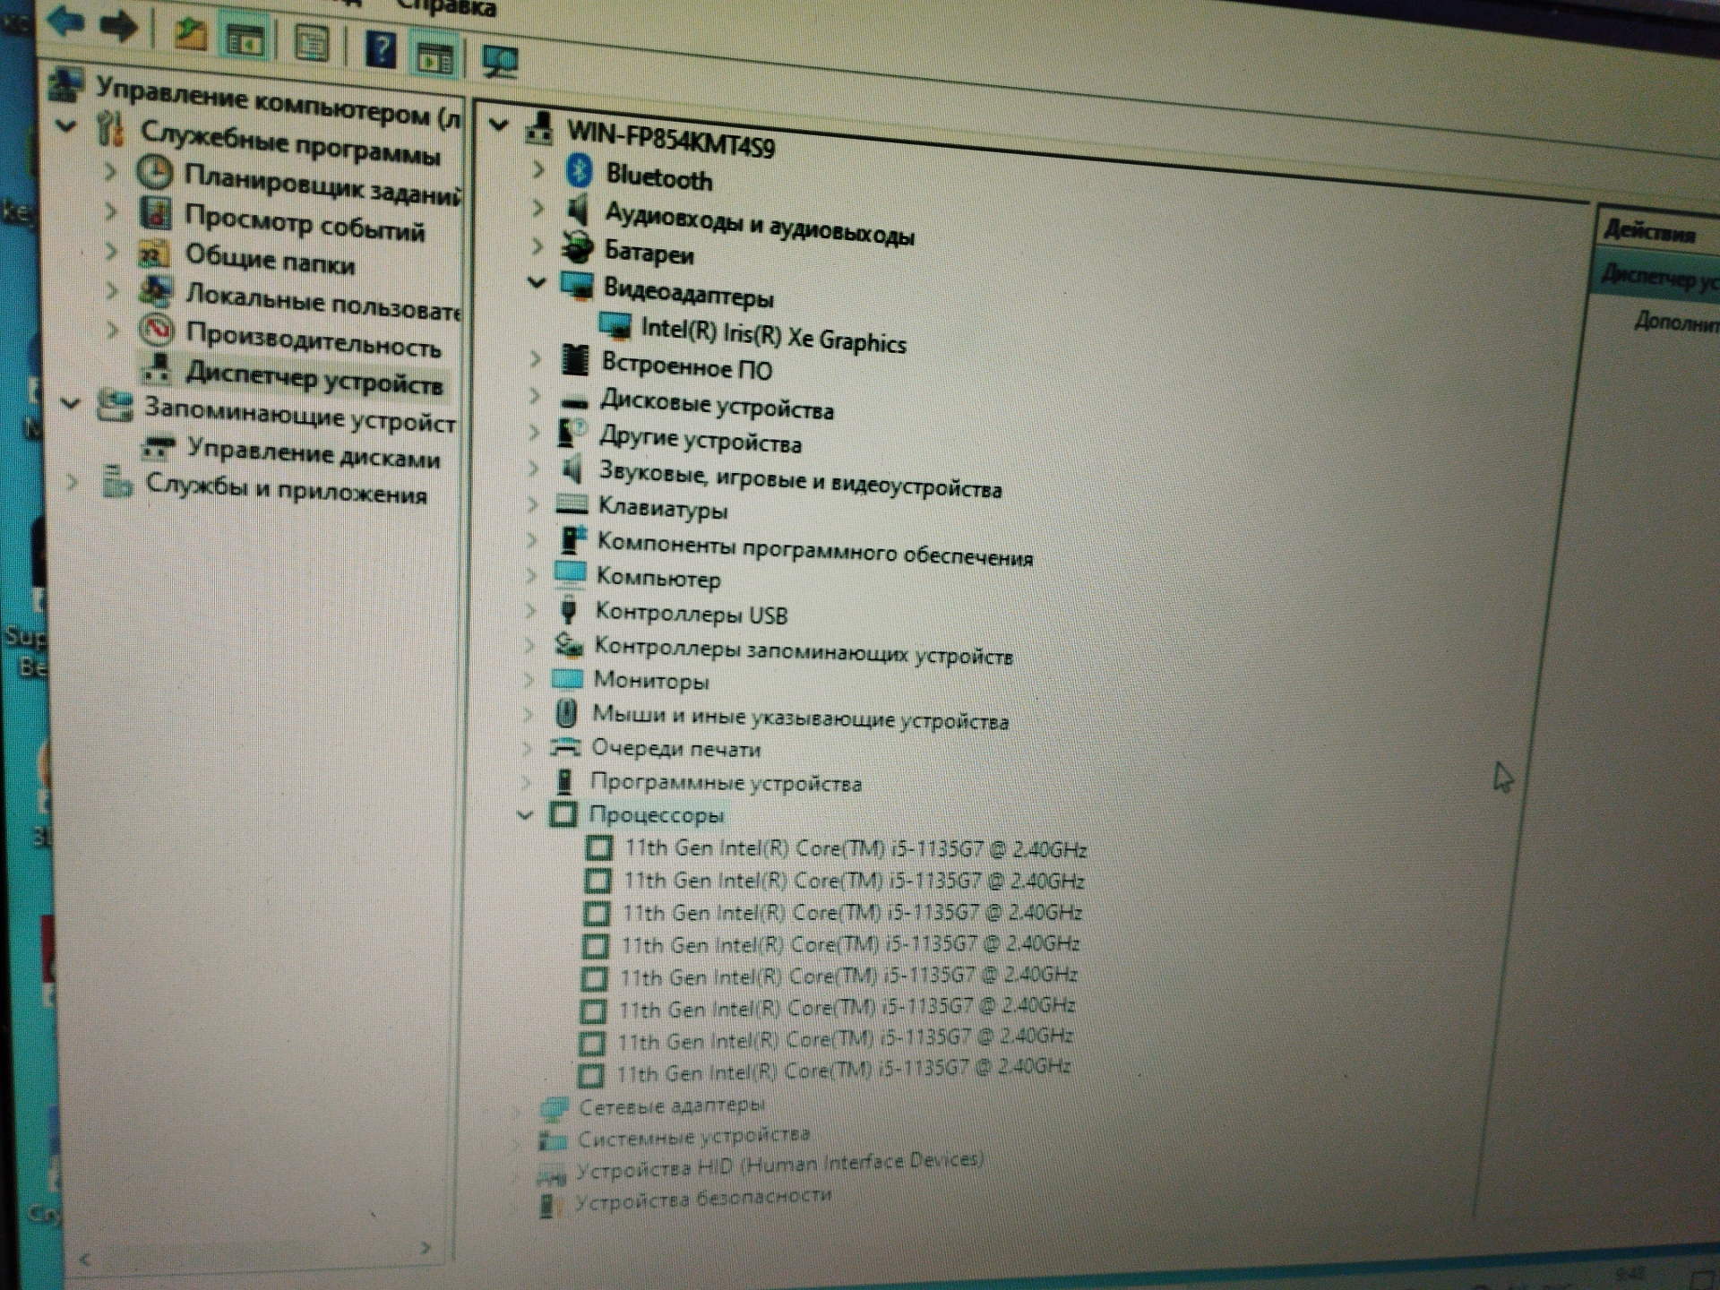Click the Производительность icon

pos(156,331)
